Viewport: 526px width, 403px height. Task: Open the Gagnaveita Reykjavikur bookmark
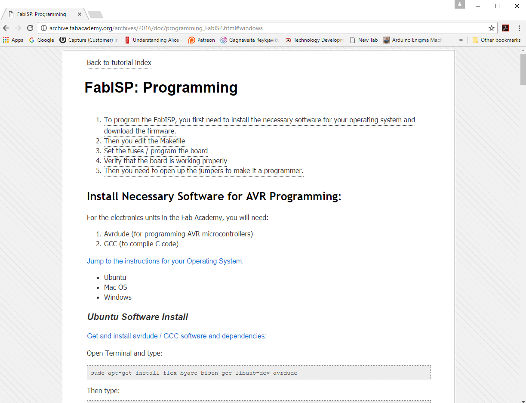tap(249, 40)
